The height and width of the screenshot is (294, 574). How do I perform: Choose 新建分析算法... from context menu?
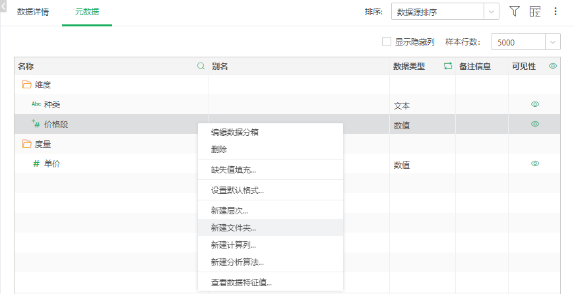pyautogui.click(x=271, y=262)
